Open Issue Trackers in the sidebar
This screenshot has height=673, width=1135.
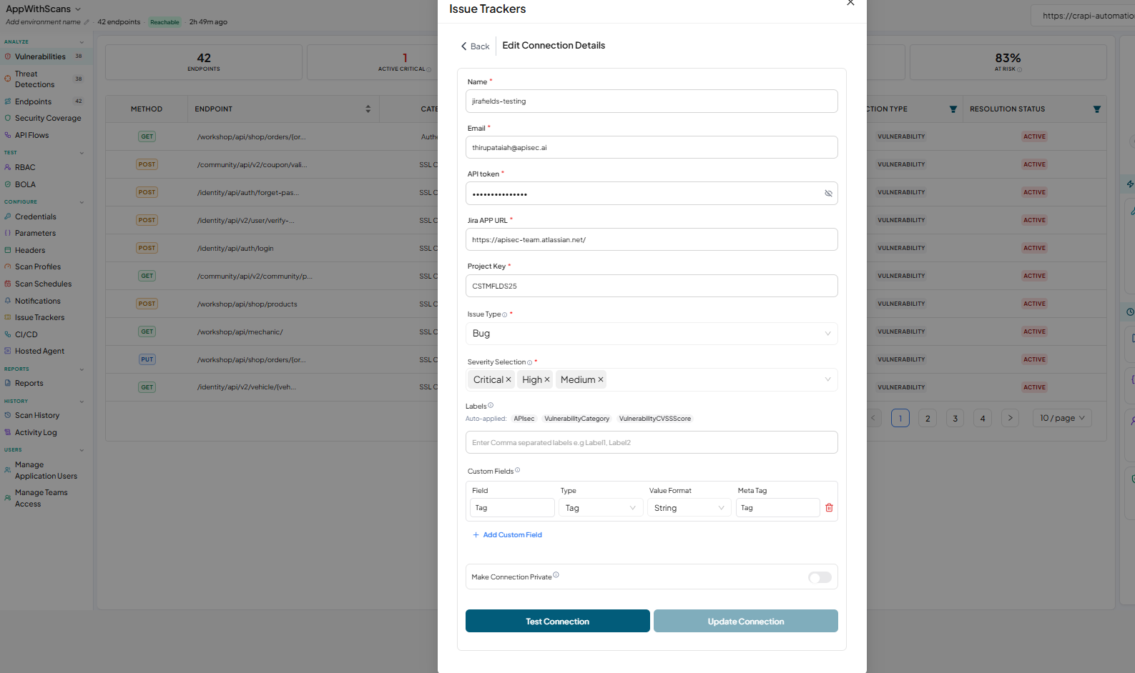click(39, 318)
